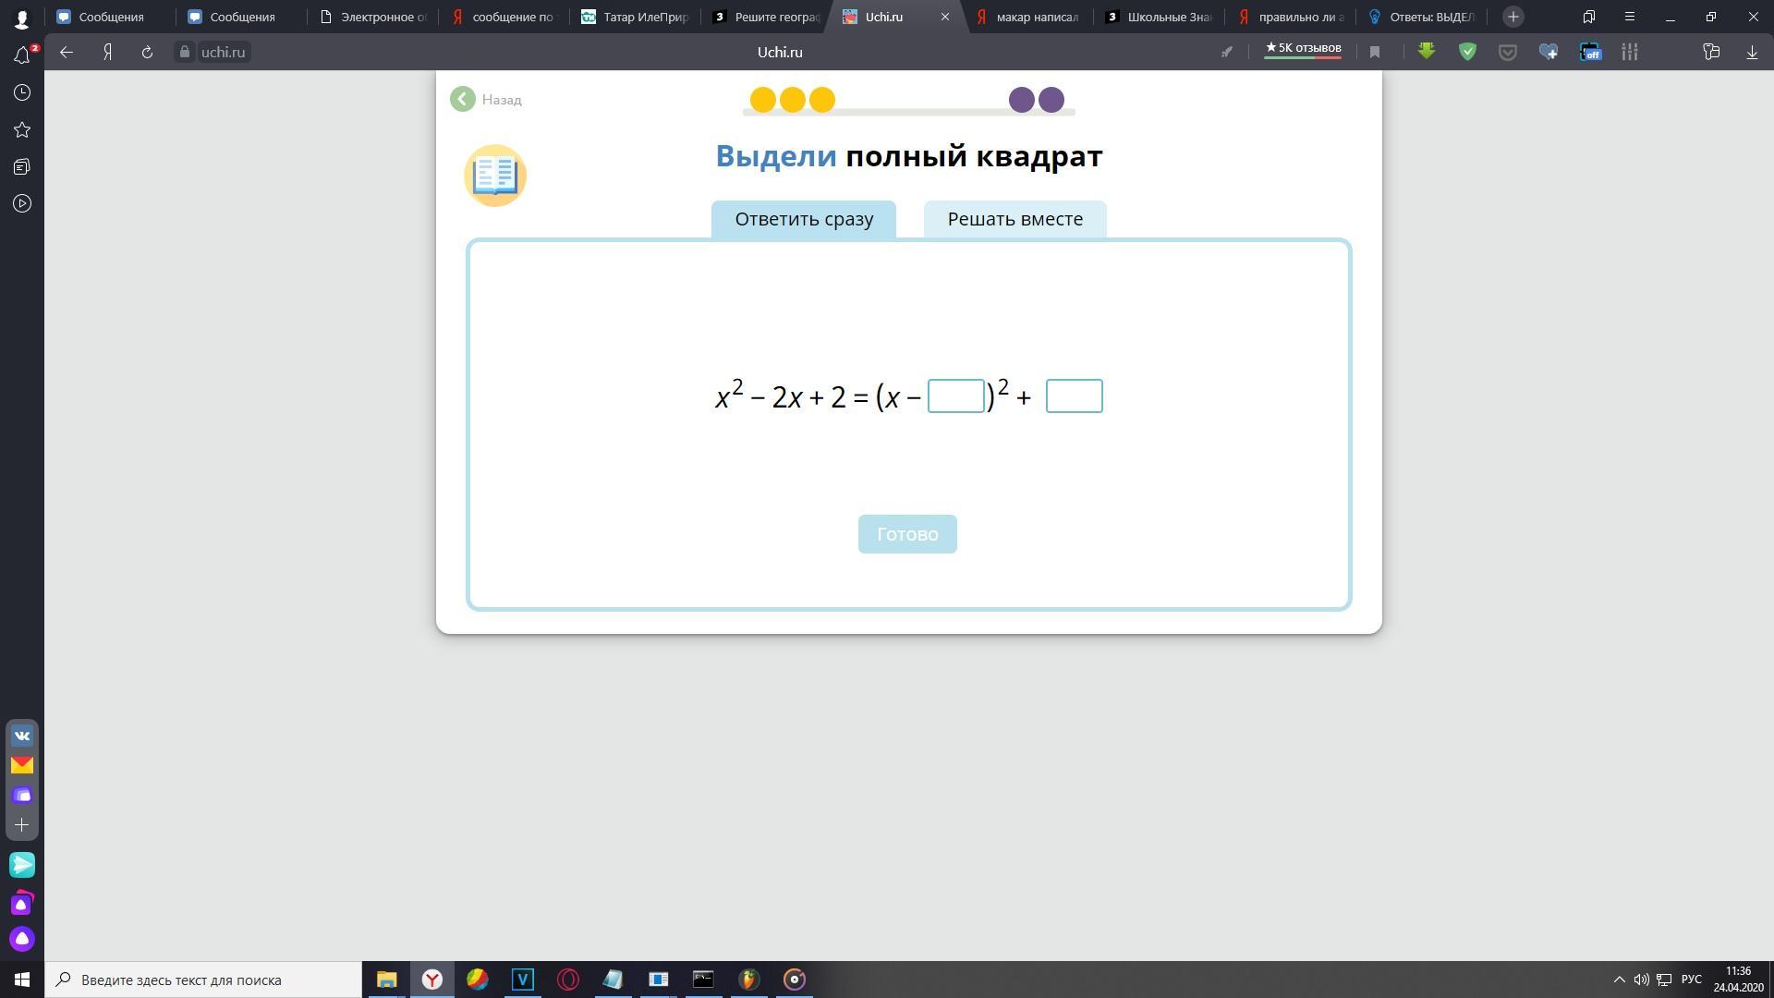Screen dimensions: 1774x998
Task: Click the first yellow progress dot
Action: [762, 100]
